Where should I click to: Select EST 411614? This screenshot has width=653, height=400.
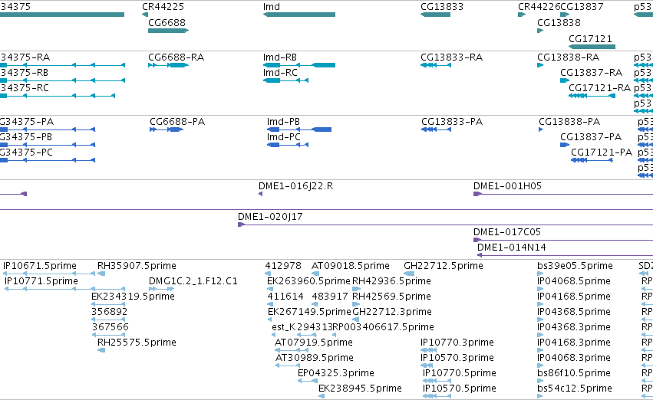[x=270, y=304]
